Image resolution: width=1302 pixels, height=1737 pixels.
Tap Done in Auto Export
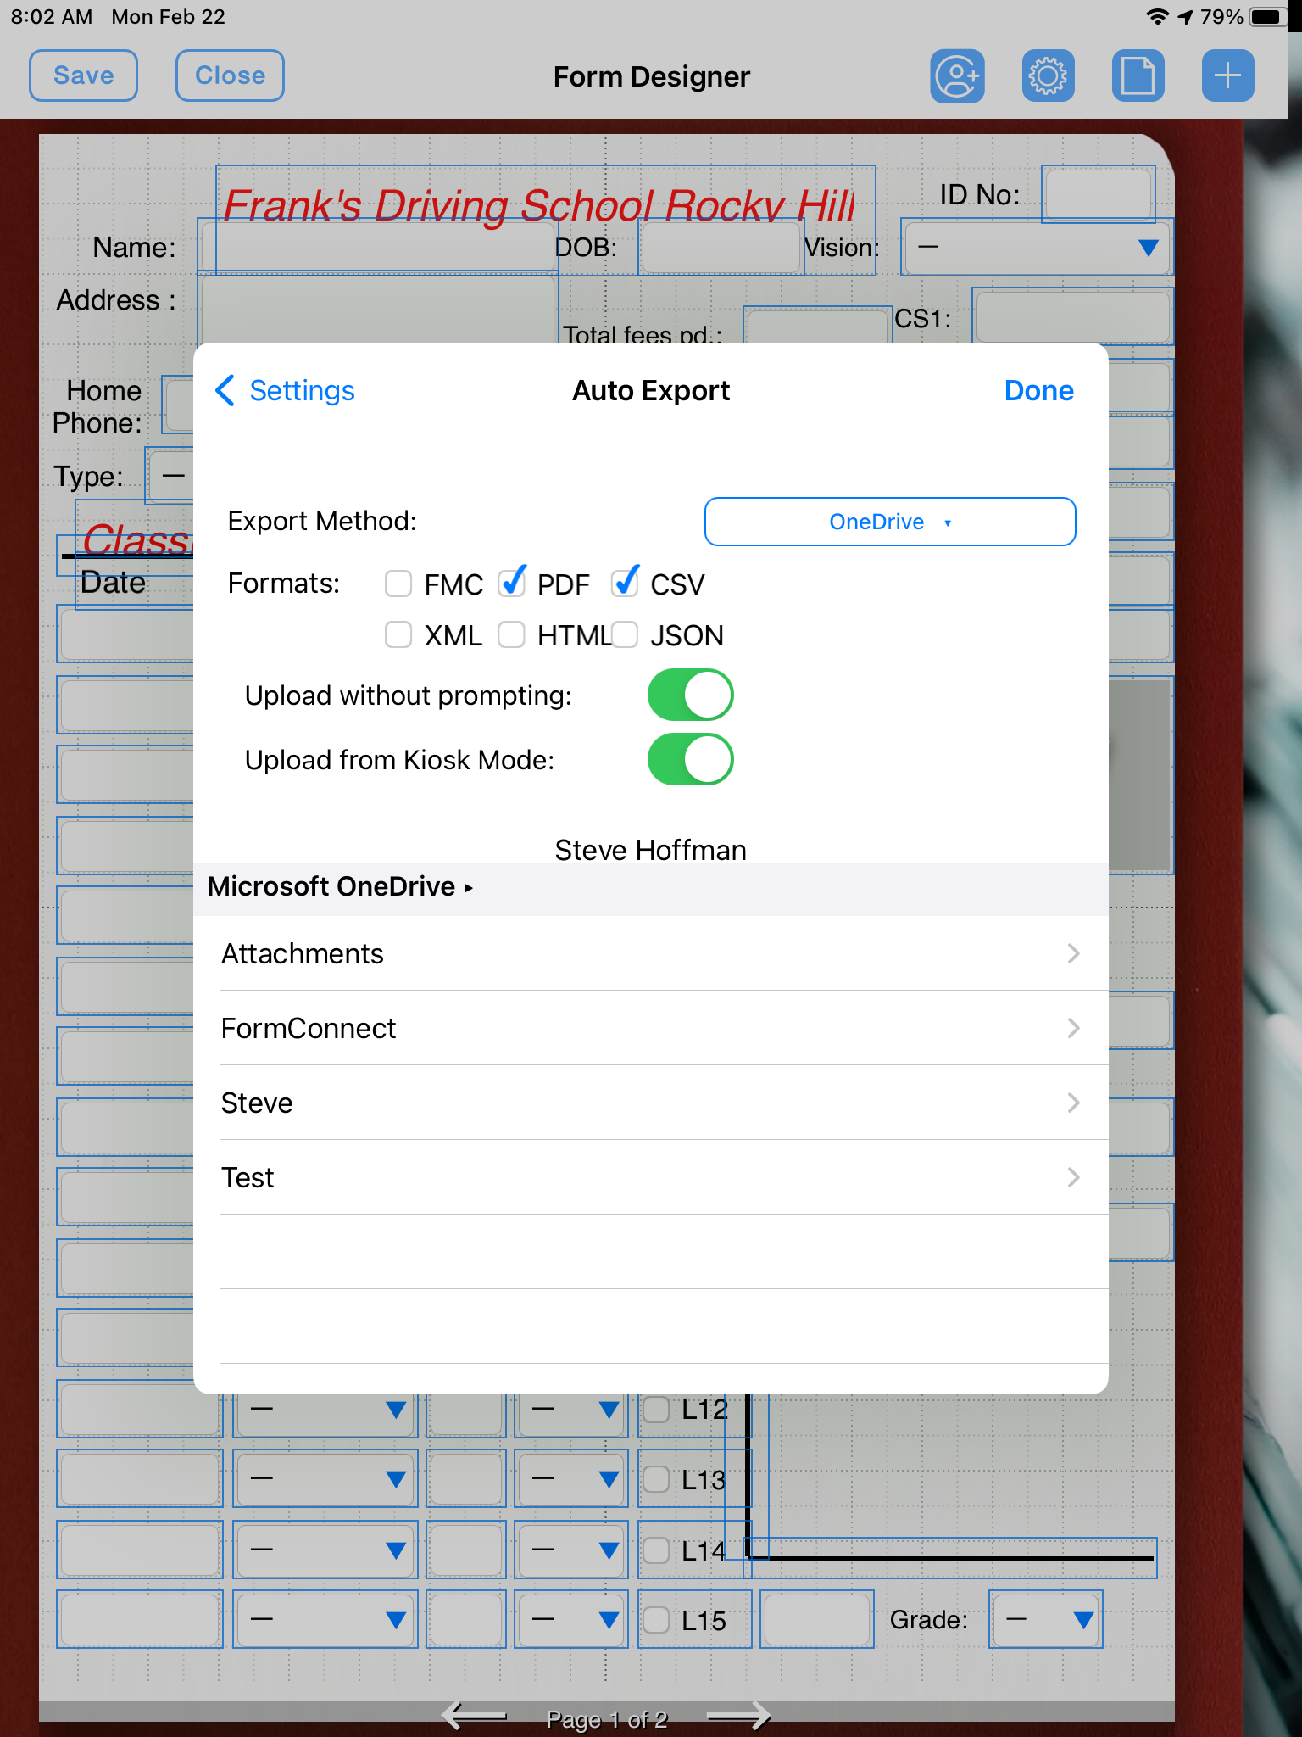point(1038,391)
